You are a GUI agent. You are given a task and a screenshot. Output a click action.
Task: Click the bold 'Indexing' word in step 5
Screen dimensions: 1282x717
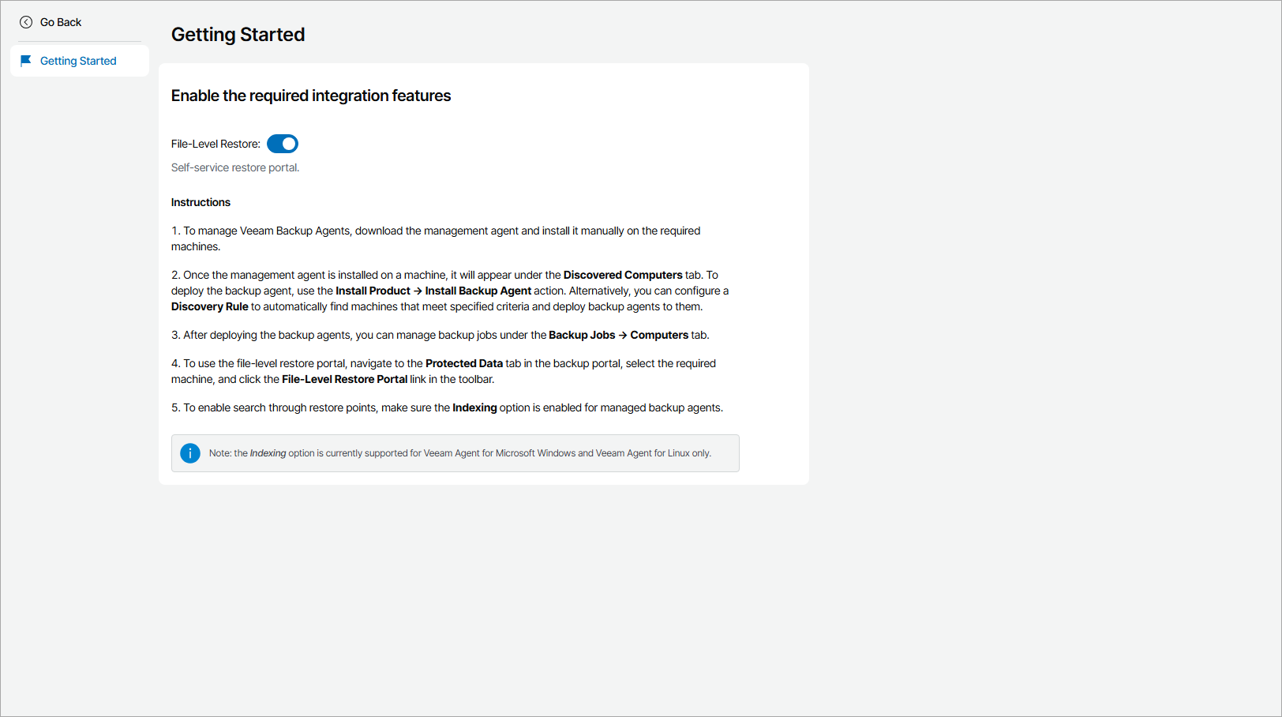point(474,407)
